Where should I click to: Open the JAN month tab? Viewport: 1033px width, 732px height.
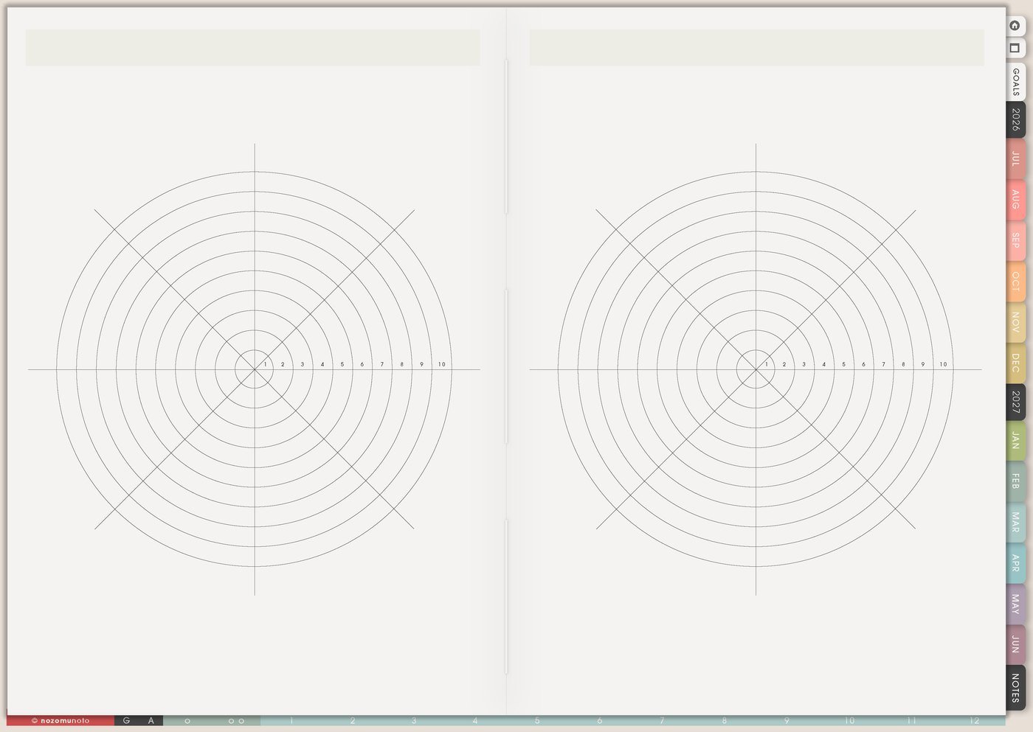tap(1015, 441)
